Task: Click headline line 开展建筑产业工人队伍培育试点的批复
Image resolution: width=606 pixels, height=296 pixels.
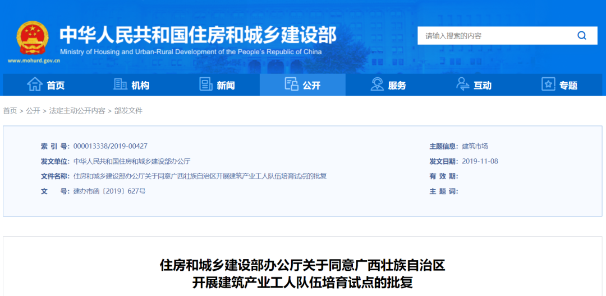Action: 302,283
